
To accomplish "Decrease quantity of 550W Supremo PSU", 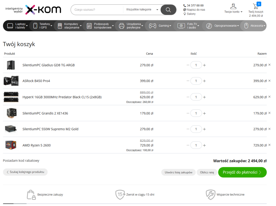I will (188, 129).
